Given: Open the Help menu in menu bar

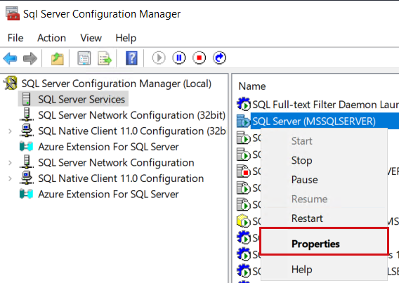Looking at the screenshot, I should pyautogui.click(x=126, y=38).
